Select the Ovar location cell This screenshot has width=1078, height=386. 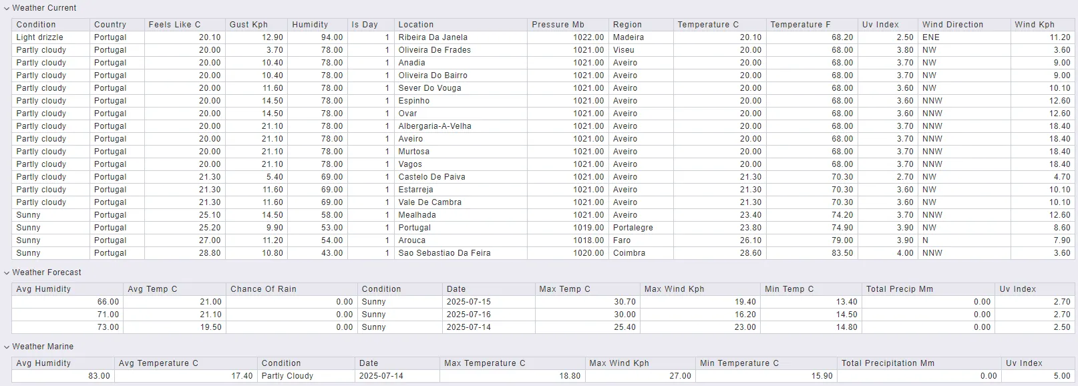pos(461,114)
